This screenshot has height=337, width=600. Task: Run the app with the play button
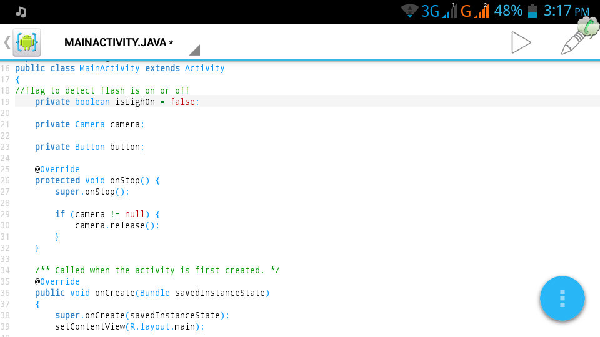point(521,42)
